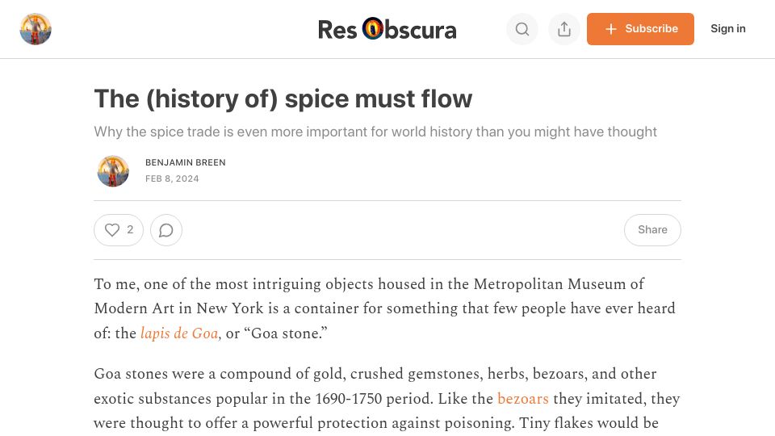
Task: Like the post with the heart button
Action: (x=119, y=230)
